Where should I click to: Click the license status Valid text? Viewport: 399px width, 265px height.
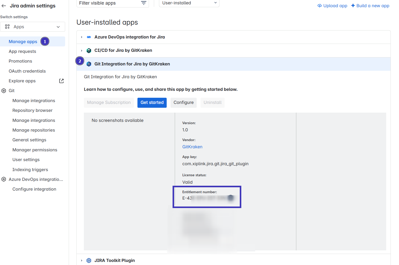(x=187, y=182)
